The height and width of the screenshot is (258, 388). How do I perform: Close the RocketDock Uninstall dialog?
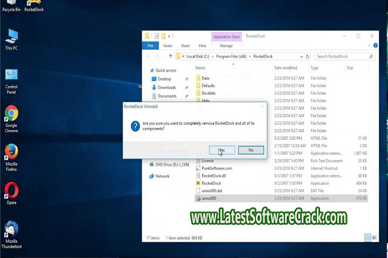pos(262,106)
